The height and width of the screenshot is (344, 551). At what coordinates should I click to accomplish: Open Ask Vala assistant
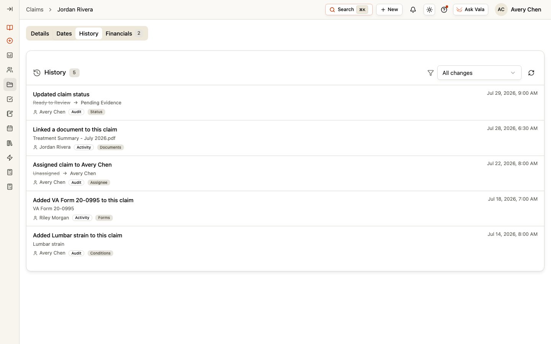click(x=470, y=10)
